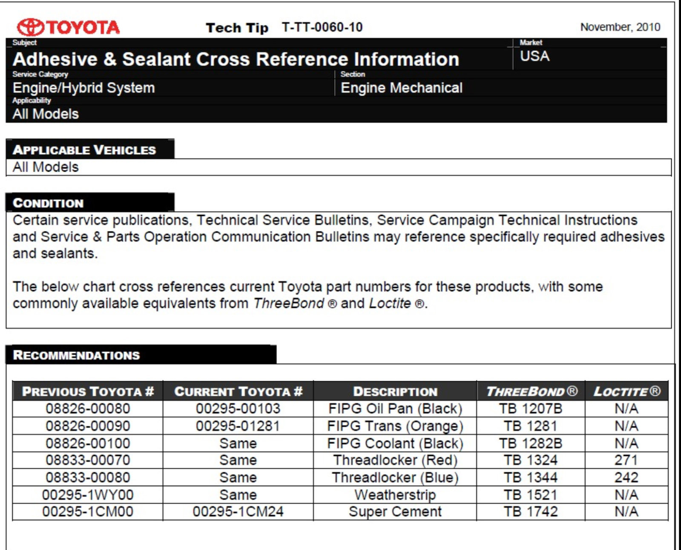This screenshot has width=681, height=550.
Task: Click the 'ThreeBond' column header
Action: click(x=532, y=392)
